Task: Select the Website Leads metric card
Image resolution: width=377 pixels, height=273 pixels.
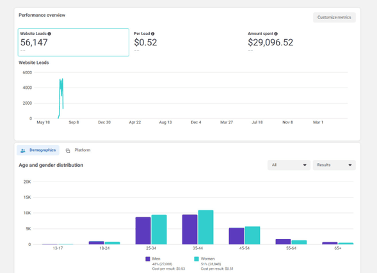Action: click(x=74, y=42)
